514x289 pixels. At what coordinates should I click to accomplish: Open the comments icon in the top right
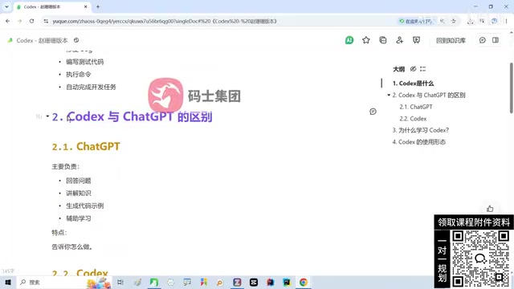[x=482, y=40]
